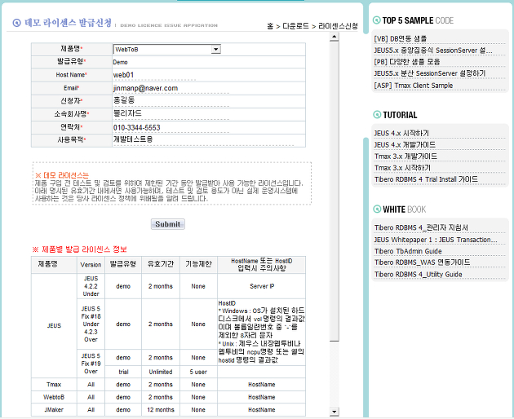Open Tmax 3.x 시작하기 tutorial

point(402,168)
